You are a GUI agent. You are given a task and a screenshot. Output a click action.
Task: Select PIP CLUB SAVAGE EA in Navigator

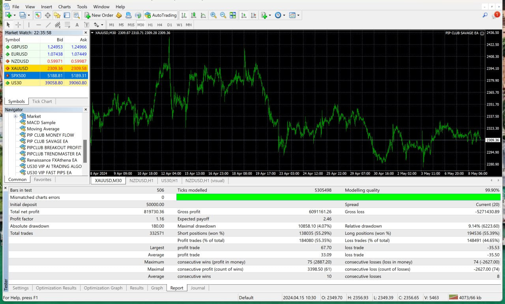pos(47,141)
